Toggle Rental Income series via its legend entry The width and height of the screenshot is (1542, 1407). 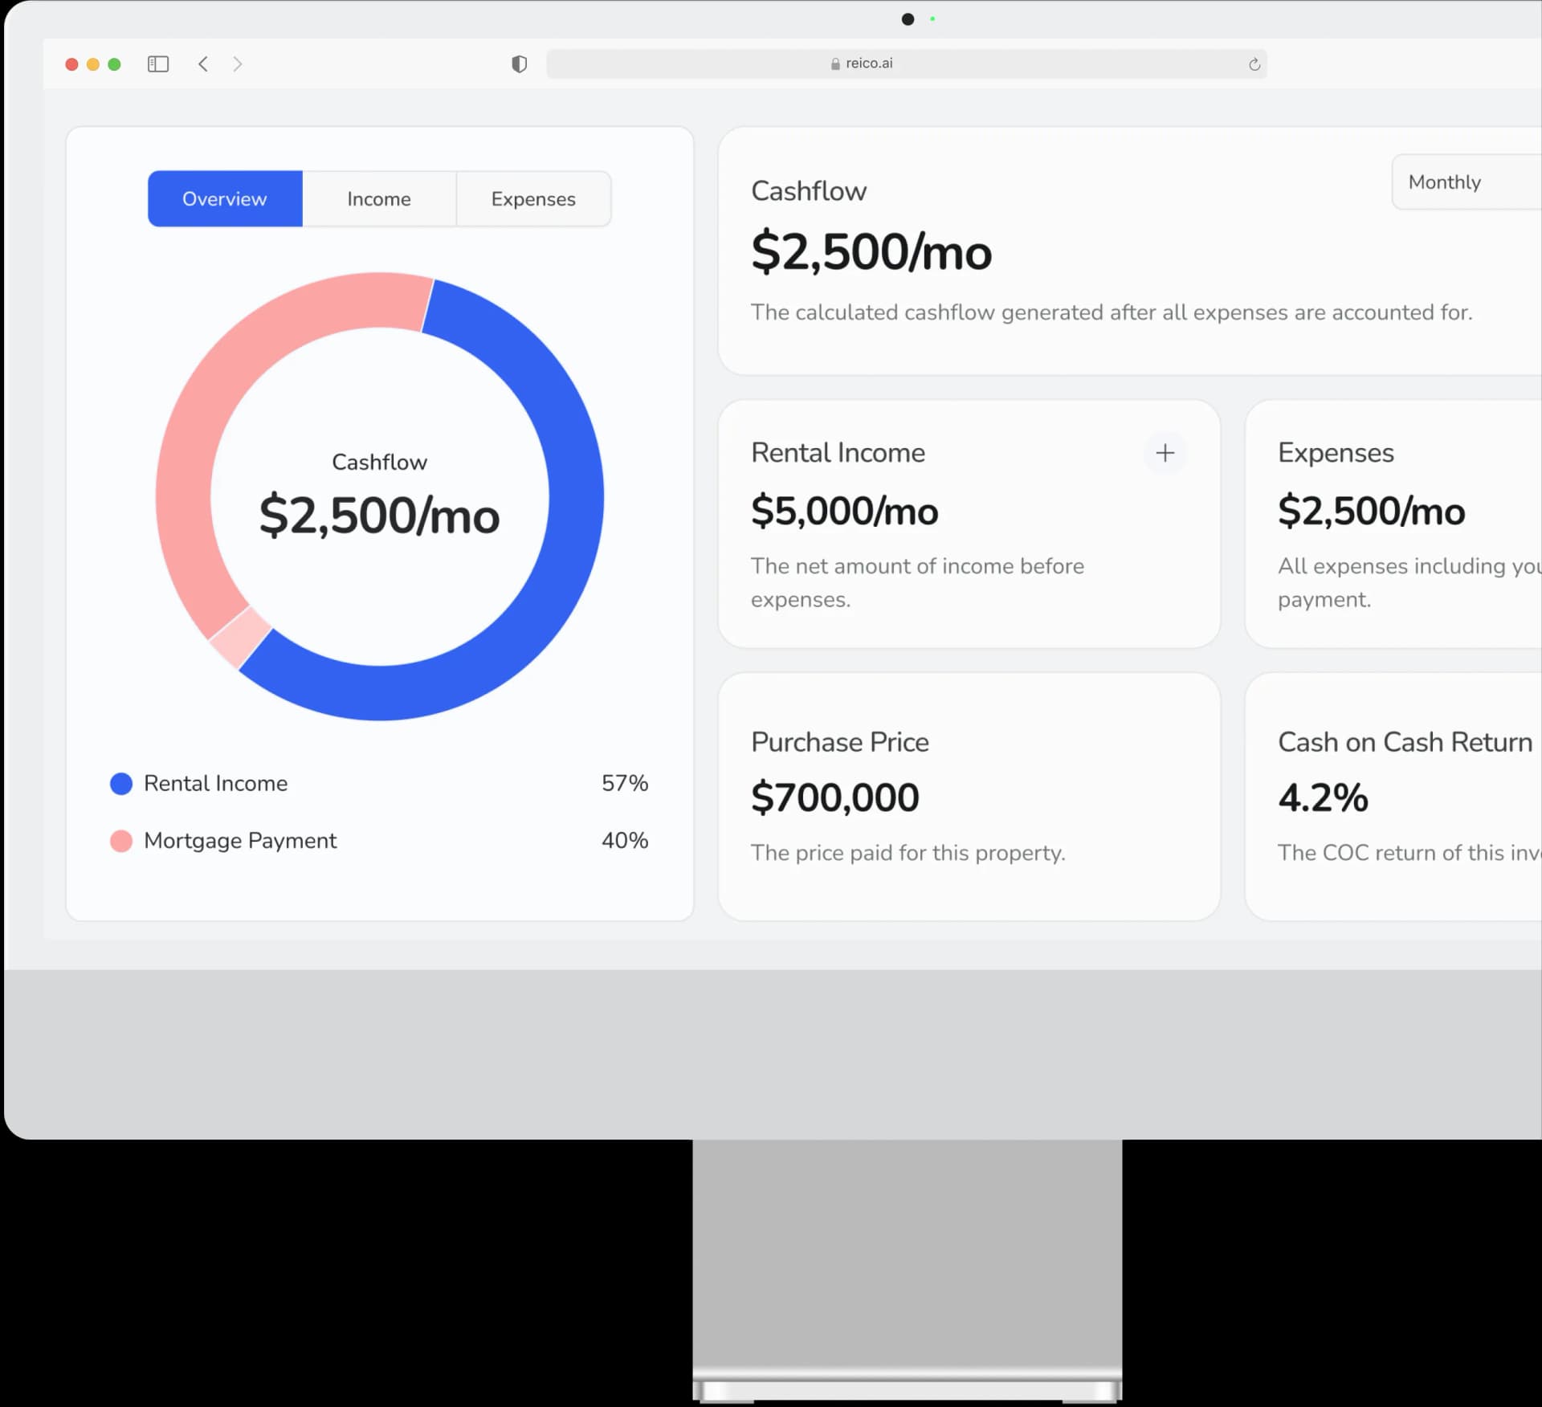click(215, 783)
